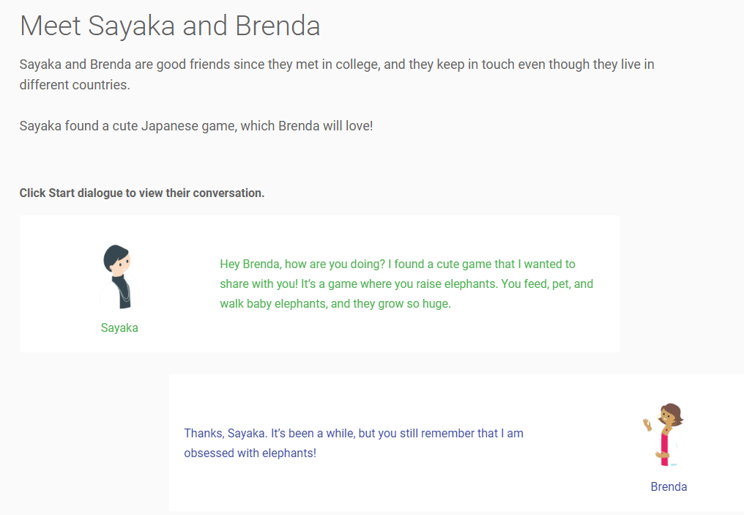
Task: Select the green Sayaka name label
Action: click(x=119, y=328)
